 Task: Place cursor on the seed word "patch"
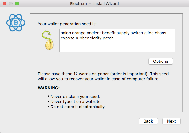(108, 38)
